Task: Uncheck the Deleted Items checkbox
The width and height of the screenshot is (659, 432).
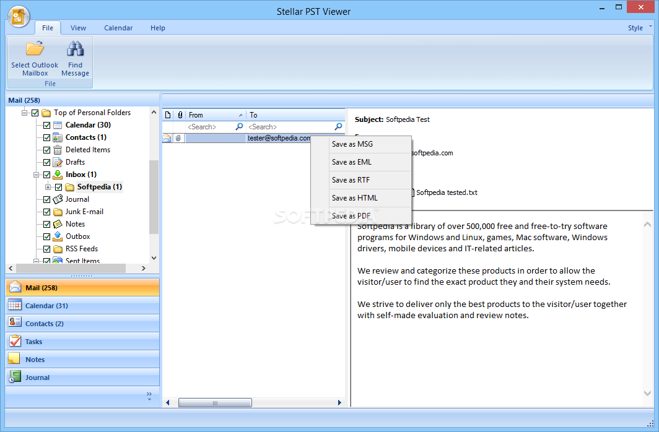Action: [x=47, y=150]
